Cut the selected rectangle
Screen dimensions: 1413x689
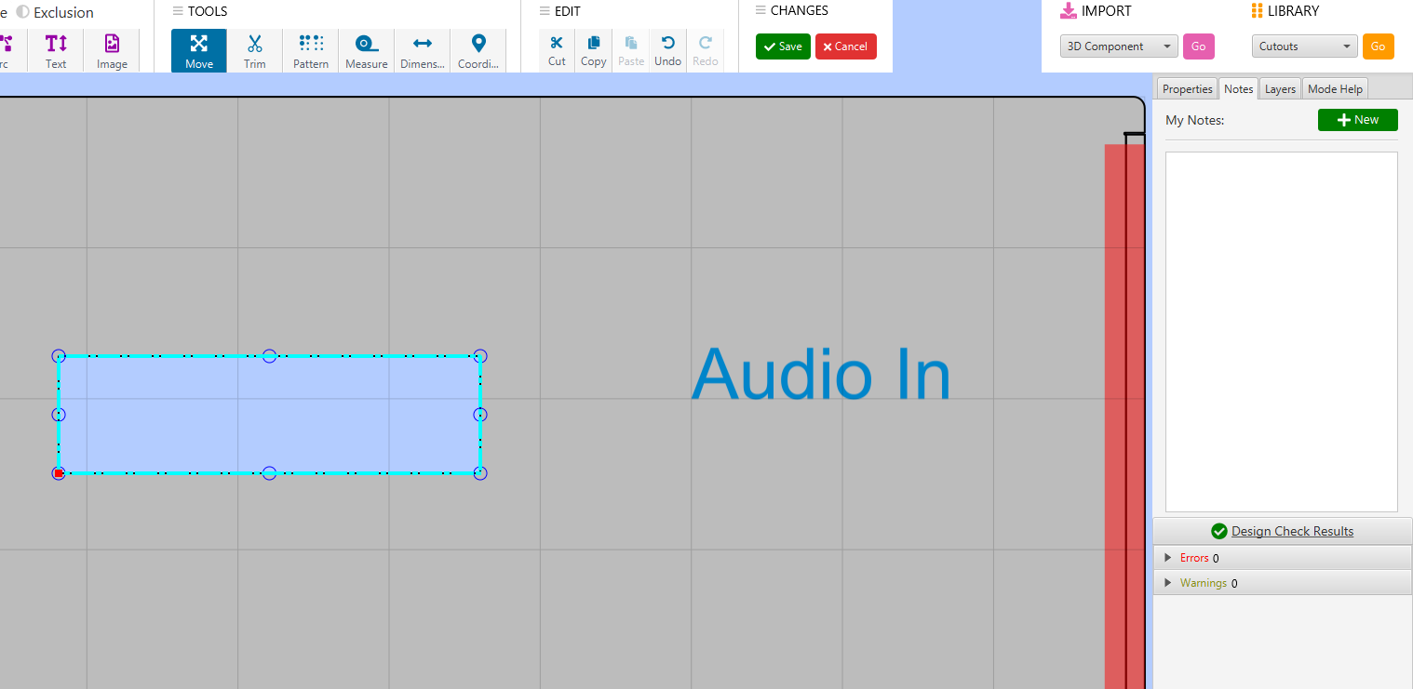pyautogui.click(x=557, y=50)
